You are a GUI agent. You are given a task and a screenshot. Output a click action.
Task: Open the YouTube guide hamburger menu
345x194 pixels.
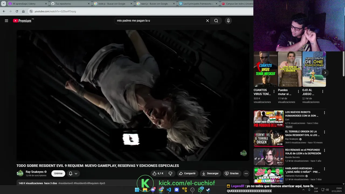(x=6, y=21)
